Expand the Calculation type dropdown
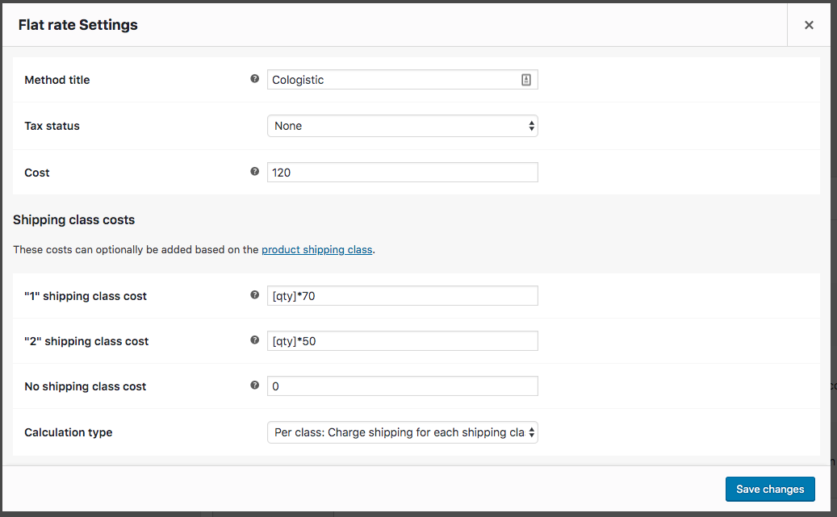This screenshot has width=837, height=517. [402, 432]
